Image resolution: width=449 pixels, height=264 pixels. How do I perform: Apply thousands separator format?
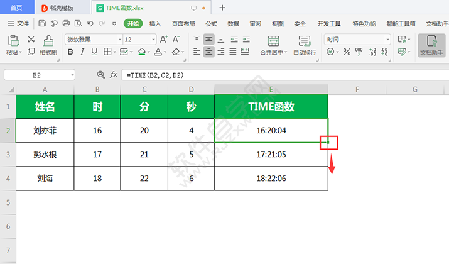pos(359,52)
